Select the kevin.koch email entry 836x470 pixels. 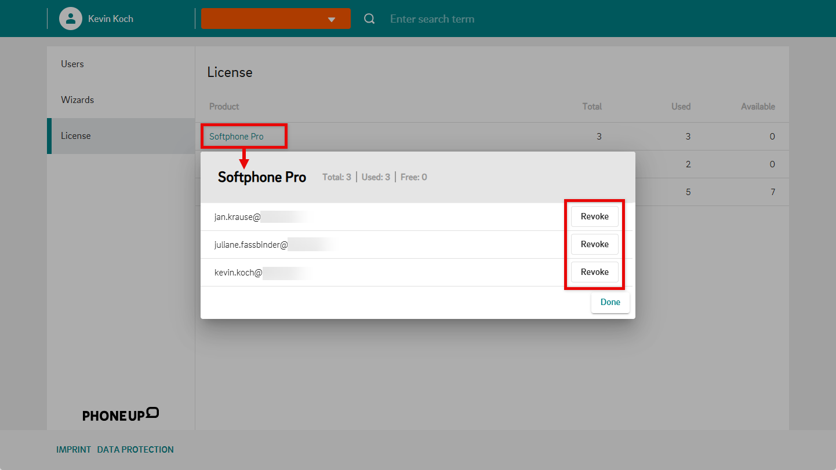[x=239, y=273]
